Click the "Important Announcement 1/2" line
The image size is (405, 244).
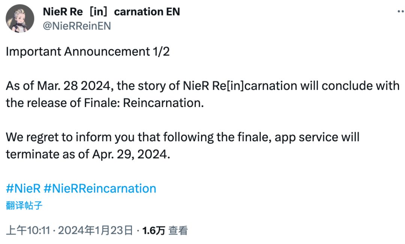pyautogui.click(x=88, y=51)
